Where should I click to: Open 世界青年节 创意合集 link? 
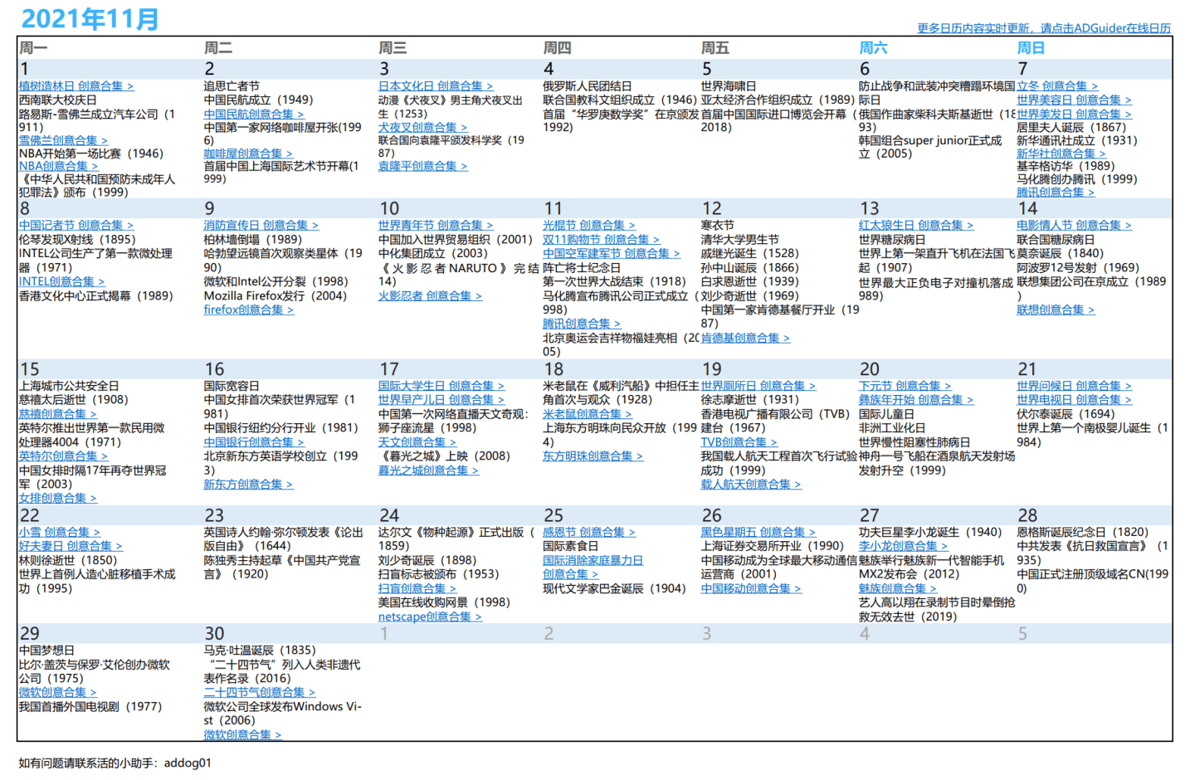436,226
